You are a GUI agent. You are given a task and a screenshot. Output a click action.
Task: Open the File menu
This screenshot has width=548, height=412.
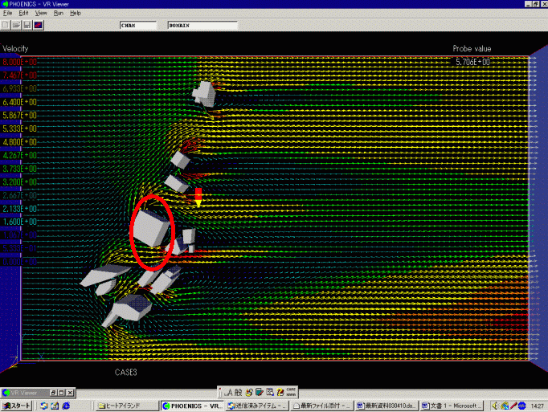point(7,14)
